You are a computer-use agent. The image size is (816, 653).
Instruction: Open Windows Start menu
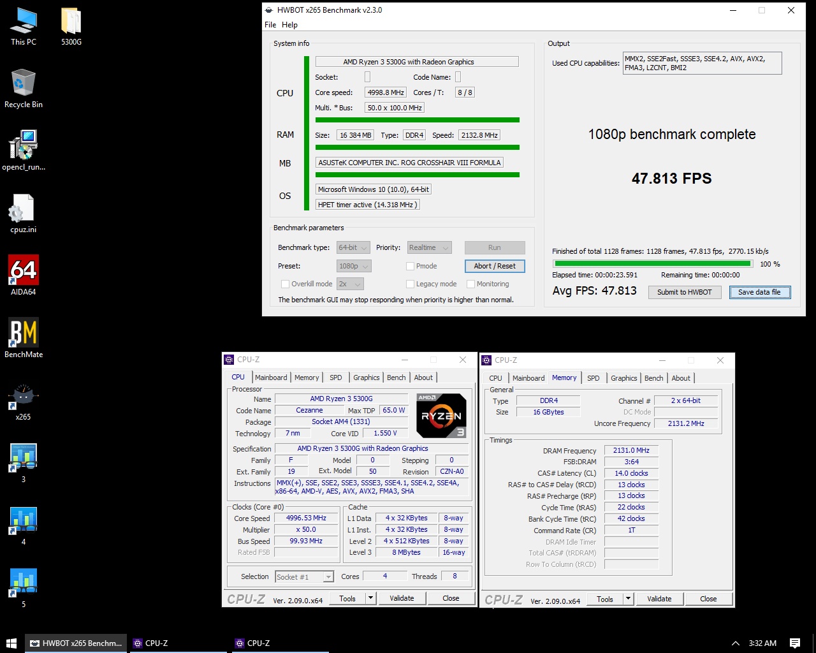(x=11, y=643)
